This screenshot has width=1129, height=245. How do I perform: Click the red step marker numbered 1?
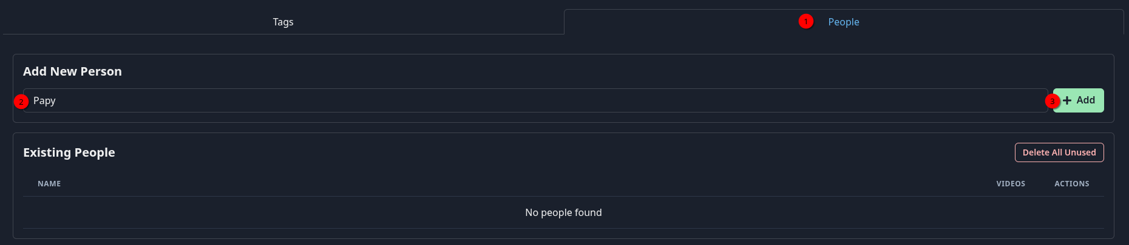click(x=805, y=21)
